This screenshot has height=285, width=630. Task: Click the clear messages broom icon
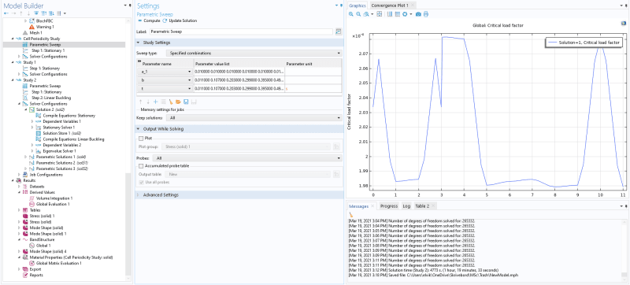[x=351, y=215]
